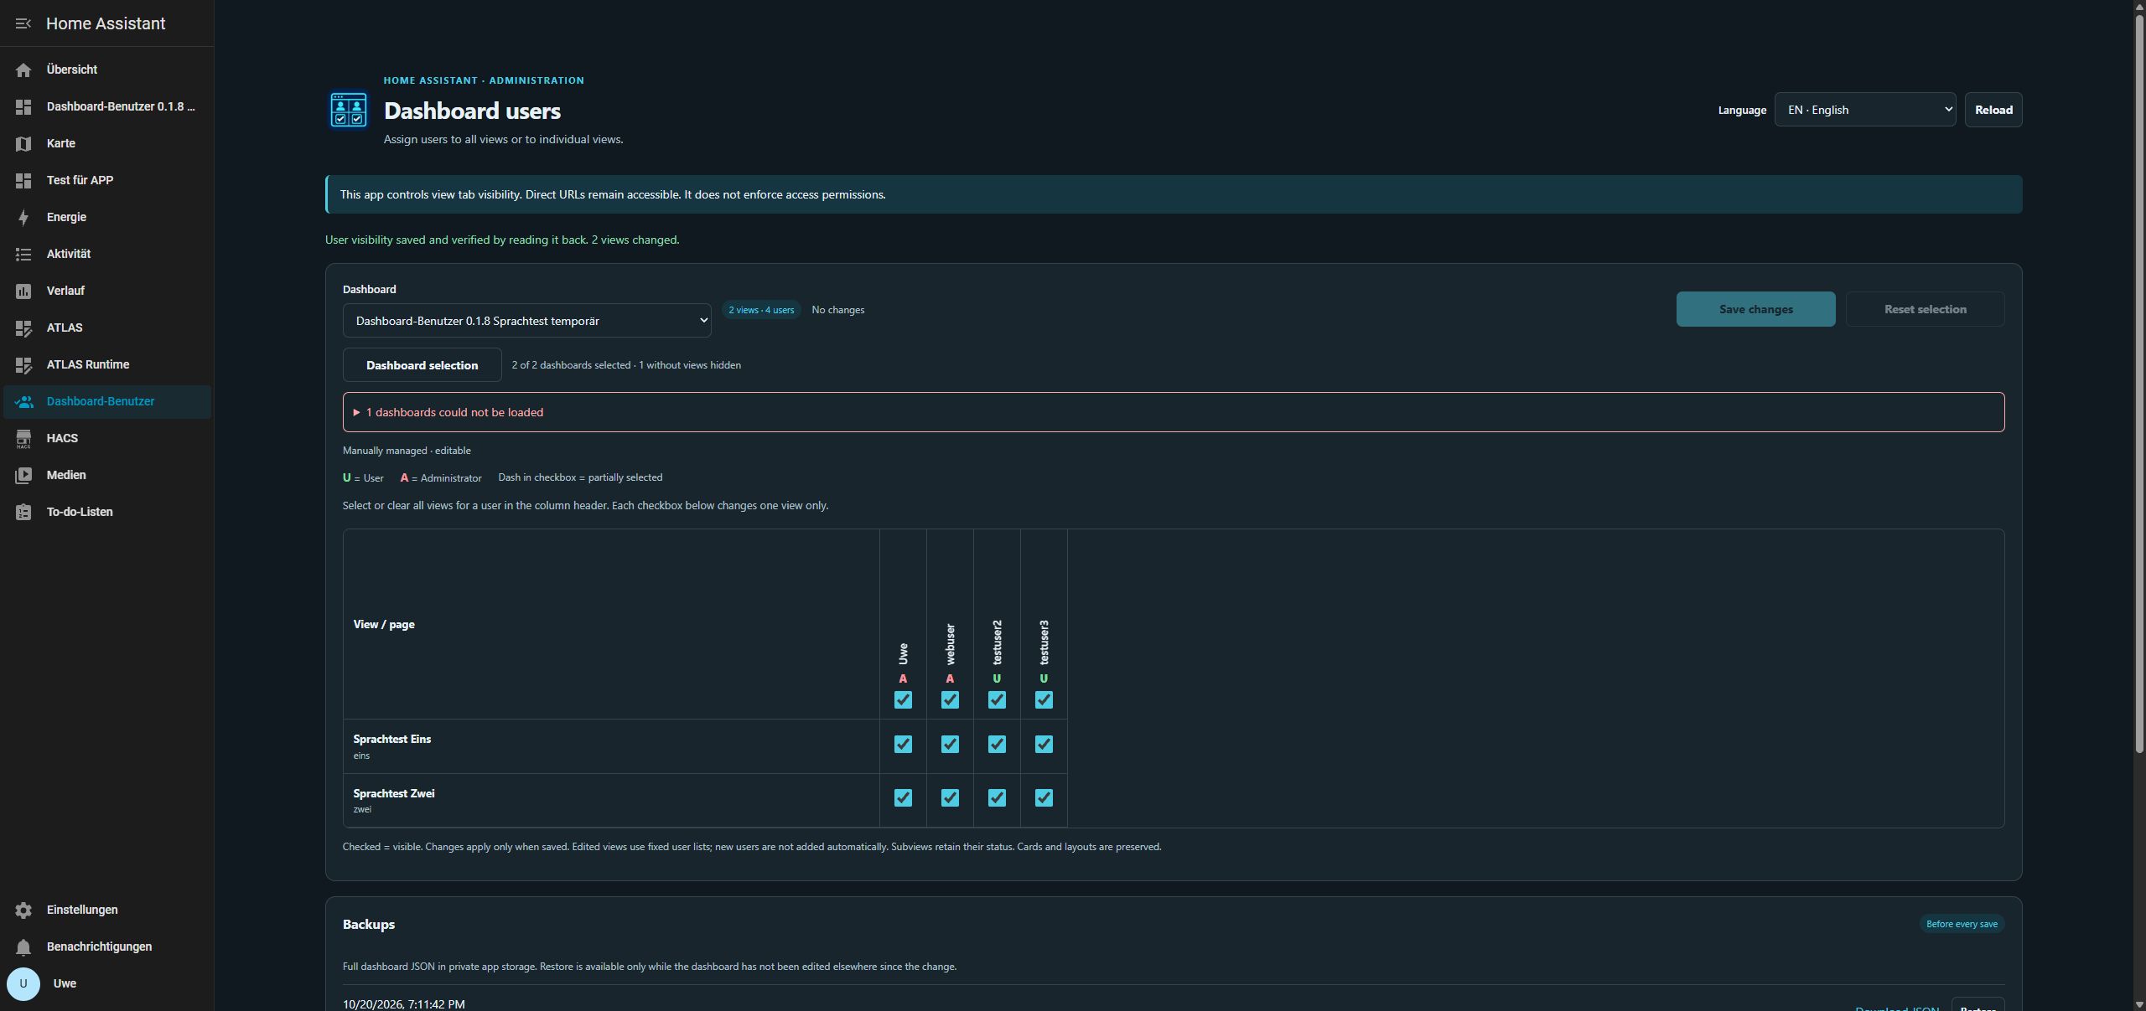Image resolution: width=2146 pixels, height=1011 pixels.
Task: Open Einstellungen in the sidebar
Action: point(107,910)
